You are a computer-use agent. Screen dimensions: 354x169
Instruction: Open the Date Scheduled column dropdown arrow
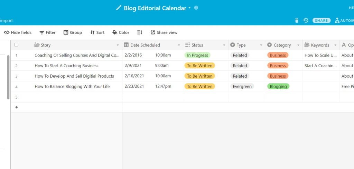[x=179, y=45]
